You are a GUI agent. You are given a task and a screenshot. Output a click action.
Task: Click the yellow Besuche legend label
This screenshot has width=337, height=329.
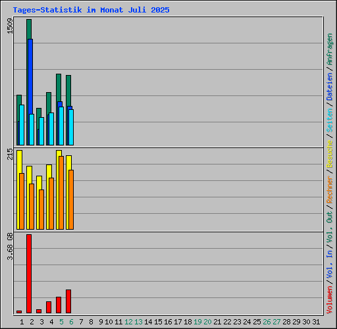click(x=330, y=154)
